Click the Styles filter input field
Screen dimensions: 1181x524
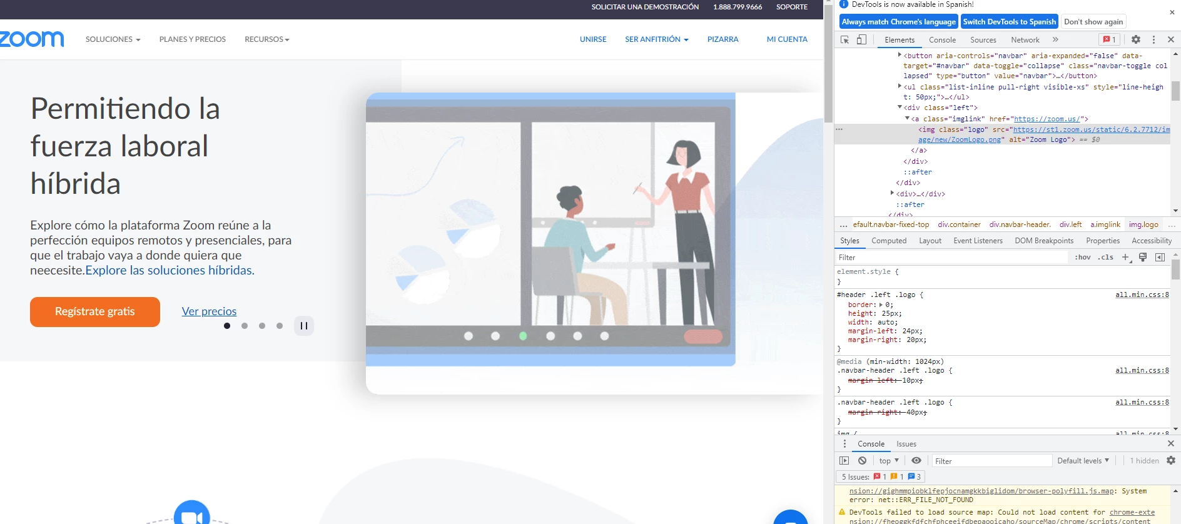pos(952,257)
